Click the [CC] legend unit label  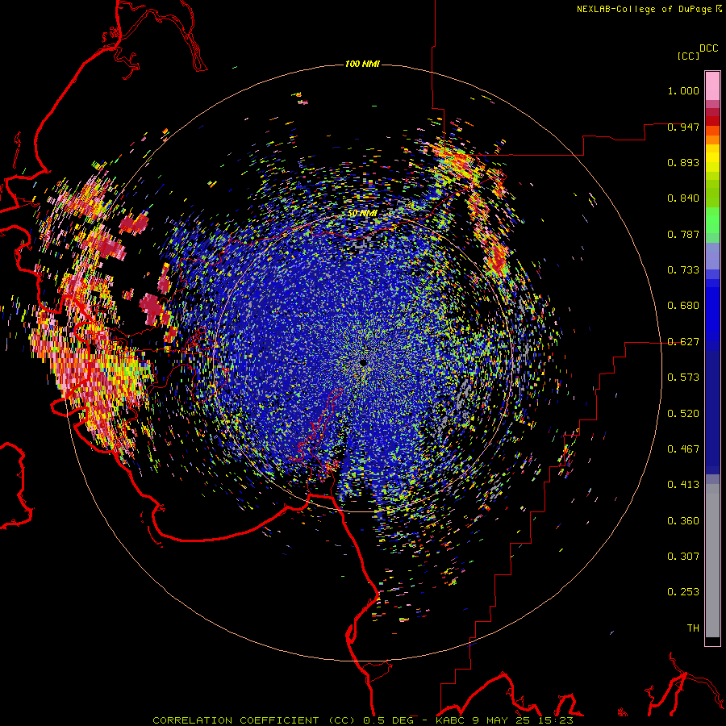pyautogui.click(x=687, y=56)
